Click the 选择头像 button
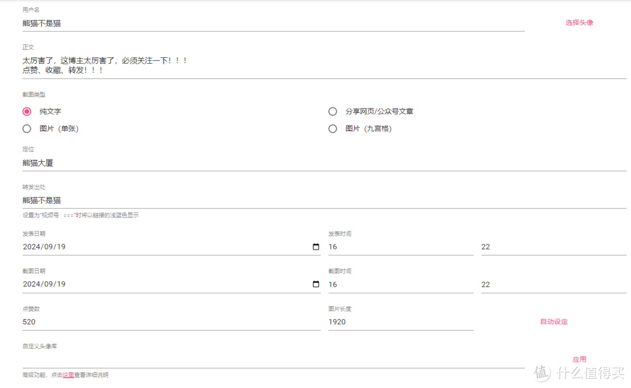The height and width of the screenshot is (388, 631). click(579, 23)
